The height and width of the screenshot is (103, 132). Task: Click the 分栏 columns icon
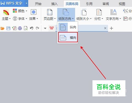coord(99,12)
